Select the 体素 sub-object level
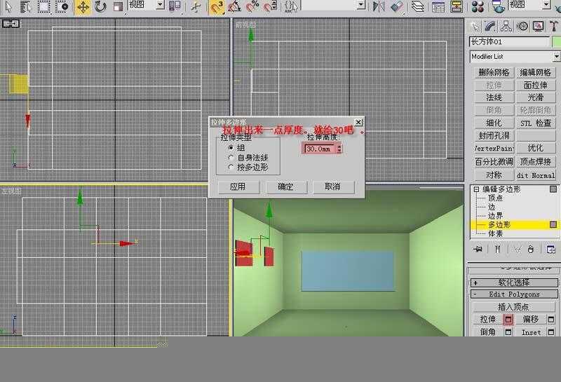 click(x=496, y=233)
